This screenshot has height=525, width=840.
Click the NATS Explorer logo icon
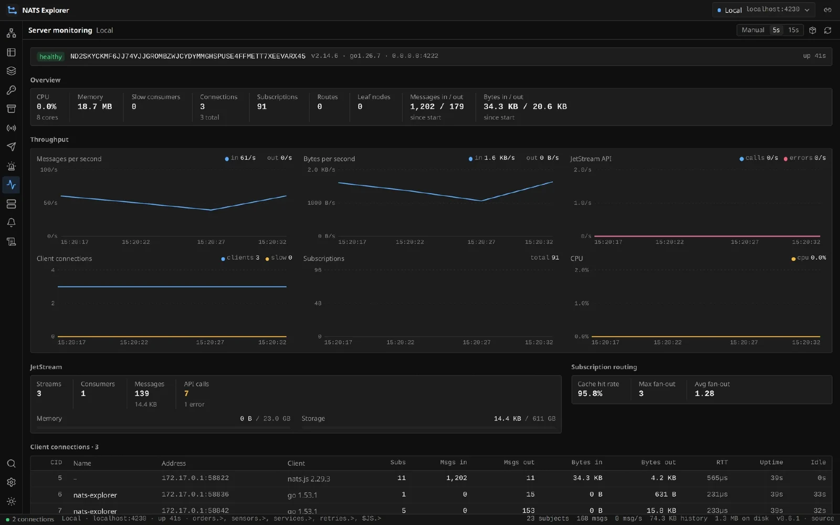click(12, 10)
